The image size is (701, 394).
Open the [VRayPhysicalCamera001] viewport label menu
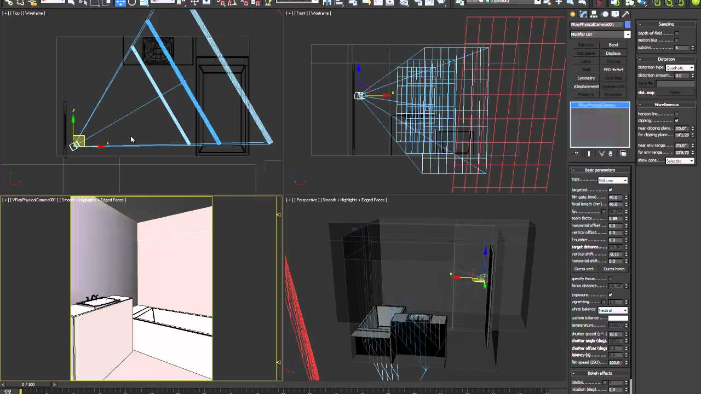click(34, 200)
